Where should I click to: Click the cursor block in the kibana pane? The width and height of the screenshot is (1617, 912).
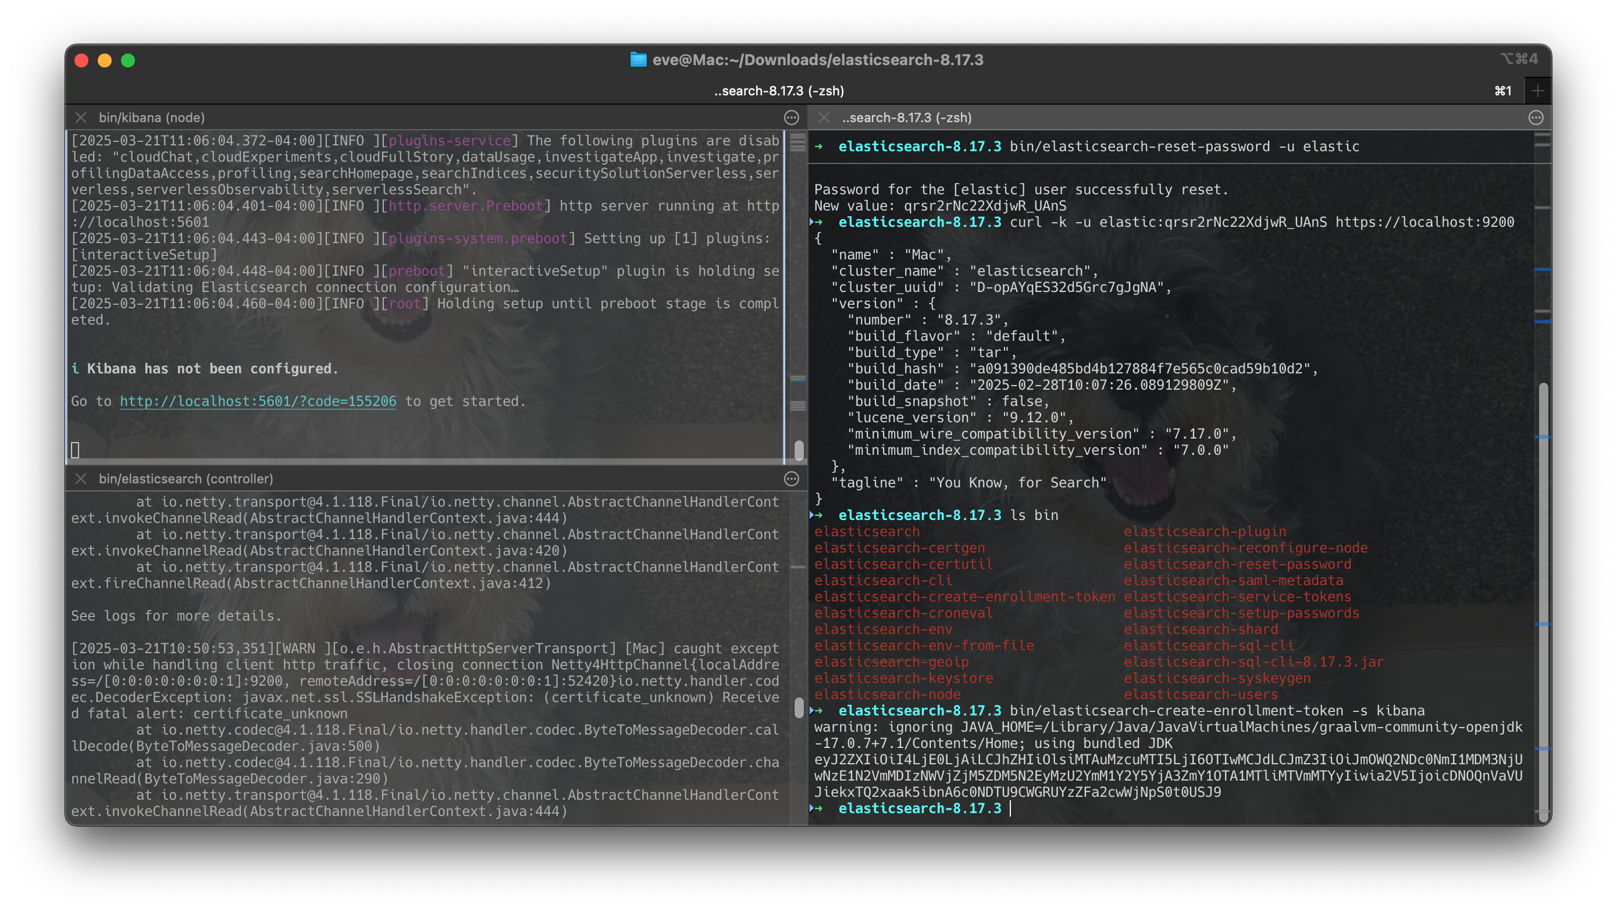pos(76,450)
